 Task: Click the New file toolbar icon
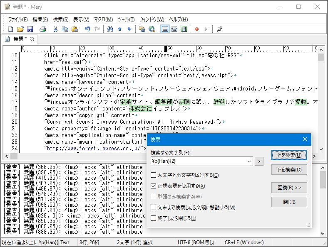point(10,29)
